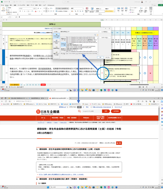The height and width of the screenshot is (189, 163).
Task: Click the Share button in Excel
Action: [x=161, y=5]
